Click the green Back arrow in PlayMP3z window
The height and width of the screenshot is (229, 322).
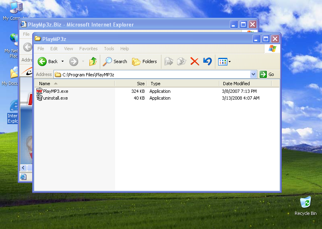pos(42,61)
